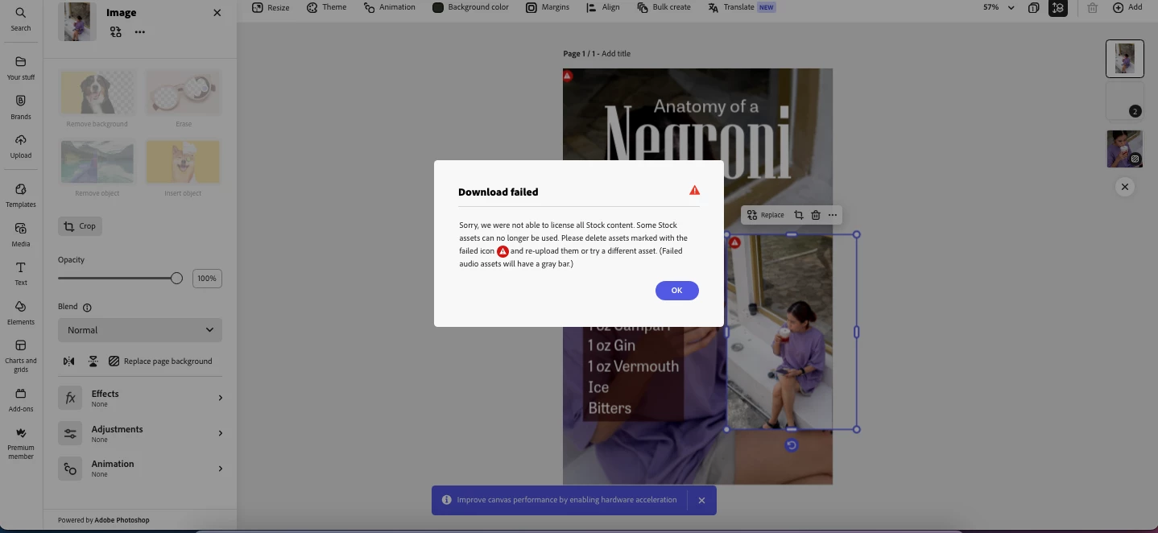Click replace image icon under Image heading
Screen dimensions: 1158x533
click(116, 32)
